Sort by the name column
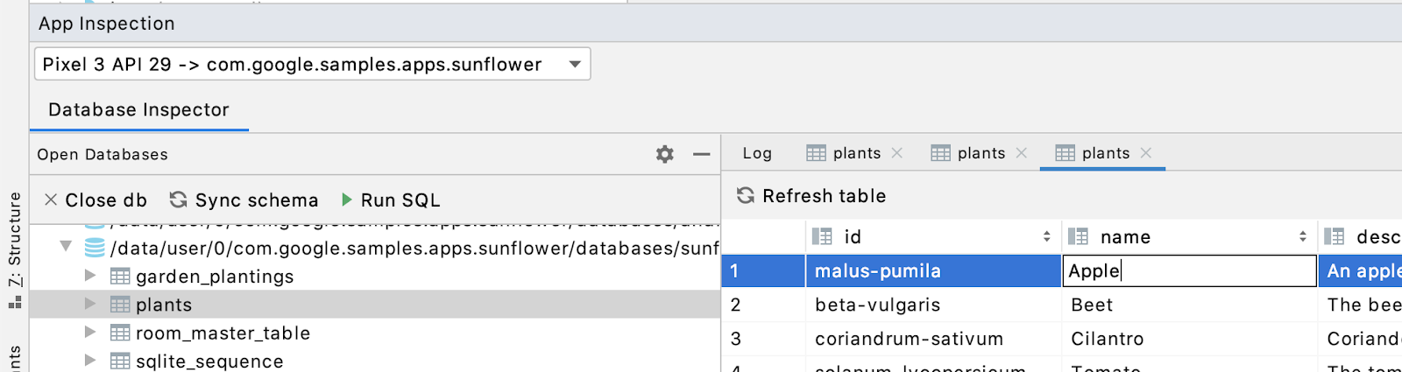 point(1302,236)
